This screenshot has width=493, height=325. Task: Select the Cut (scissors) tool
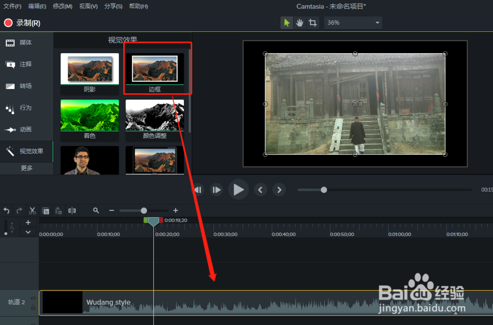click(32, 210)
